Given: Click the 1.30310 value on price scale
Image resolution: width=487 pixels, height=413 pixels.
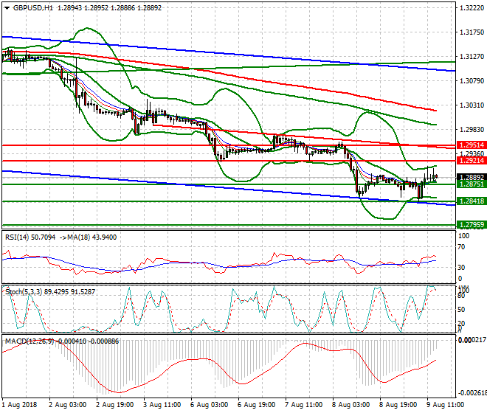Looking at the screenshot, I should click(470, 105).
